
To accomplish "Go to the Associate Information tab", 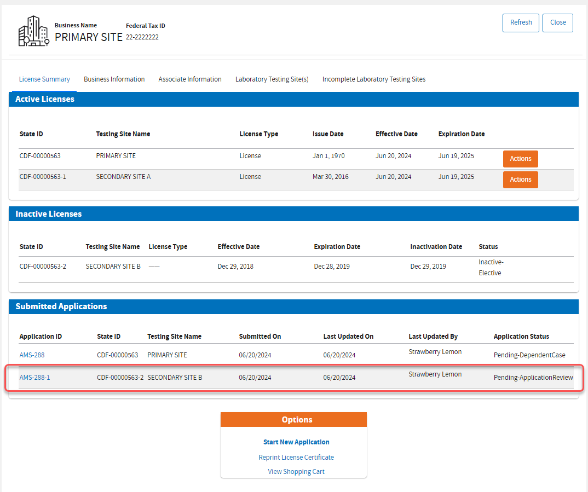I will (x=190, y=79).
